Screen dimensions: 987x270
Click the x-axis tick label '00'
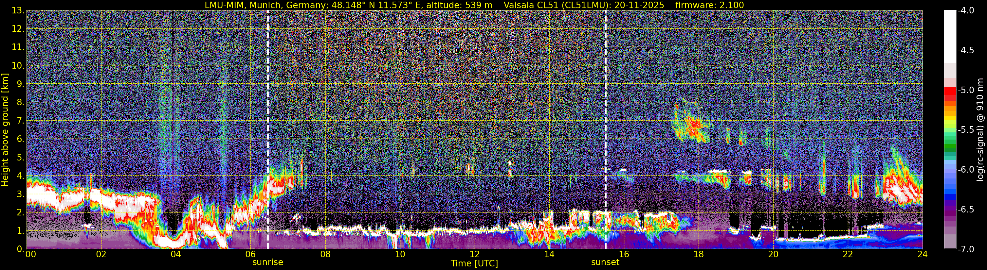click(x=31, y=254)
